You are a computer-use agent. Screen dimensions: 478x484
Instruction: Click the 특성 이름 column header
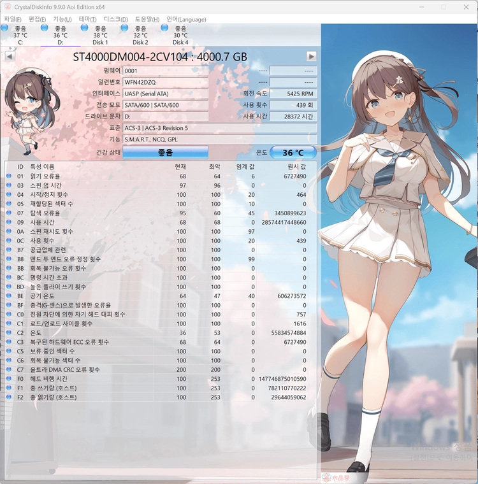42,167
